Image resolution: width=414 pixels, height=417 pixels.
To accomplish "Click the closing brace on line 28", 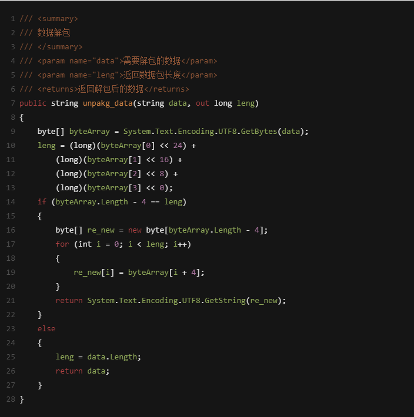I will 22,399.
